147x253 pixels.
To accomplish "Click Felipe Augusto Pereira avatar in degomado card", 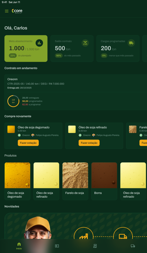I will point(33,135).
